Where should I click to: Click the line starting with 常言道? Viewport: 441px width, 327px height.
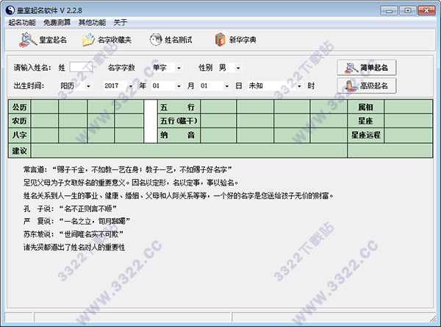click(x=128, y=169)
